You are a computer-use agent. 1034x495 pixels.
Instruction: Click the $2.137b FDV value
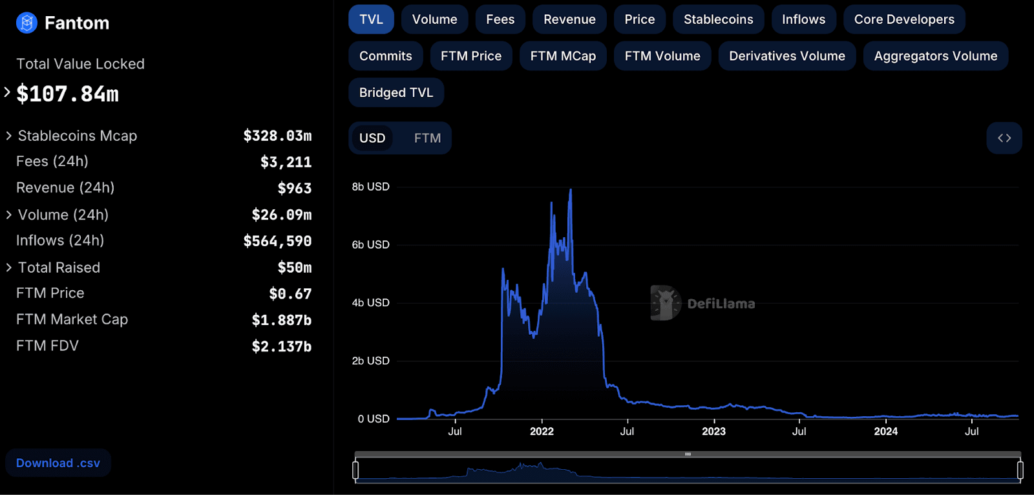282,347
